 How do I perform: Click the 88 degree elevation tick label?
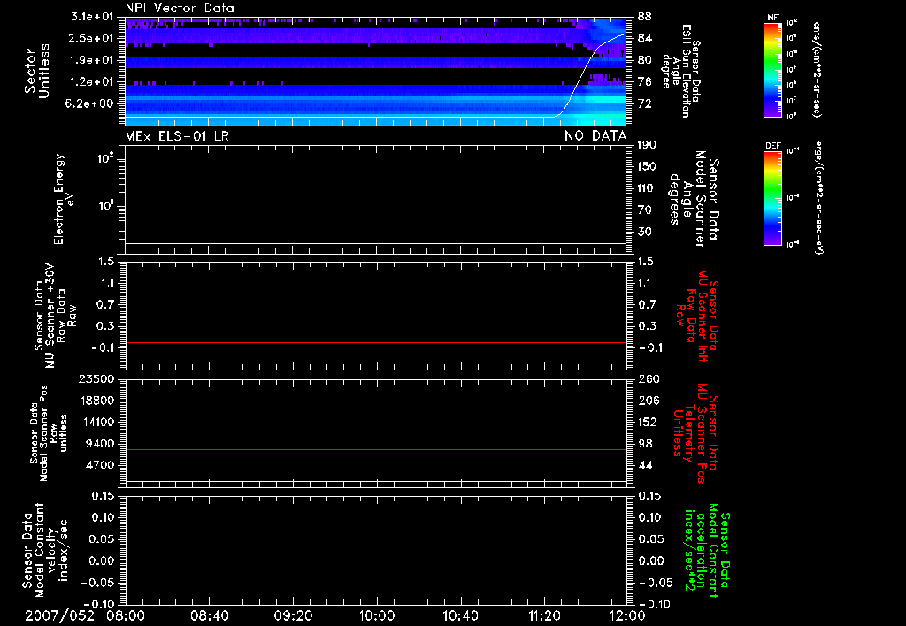(x=645, y=17)
